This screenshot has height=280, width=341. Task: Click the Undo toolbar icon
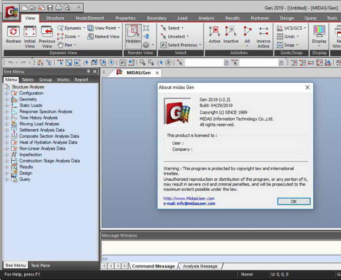click(x=10, y=63)
